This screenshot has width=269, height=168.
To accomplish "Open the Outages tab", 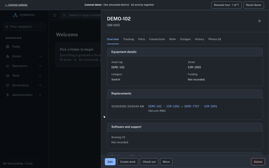I will [x=185, y=39].
